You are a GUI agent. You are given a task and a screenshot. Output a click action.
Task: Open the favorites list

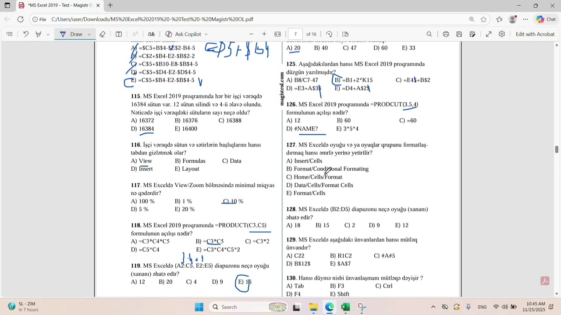[x=499, y=19]
